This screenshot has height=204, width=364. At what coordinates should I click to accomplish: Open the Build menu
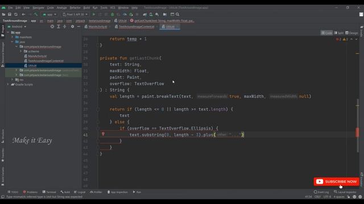pos(86,7)
